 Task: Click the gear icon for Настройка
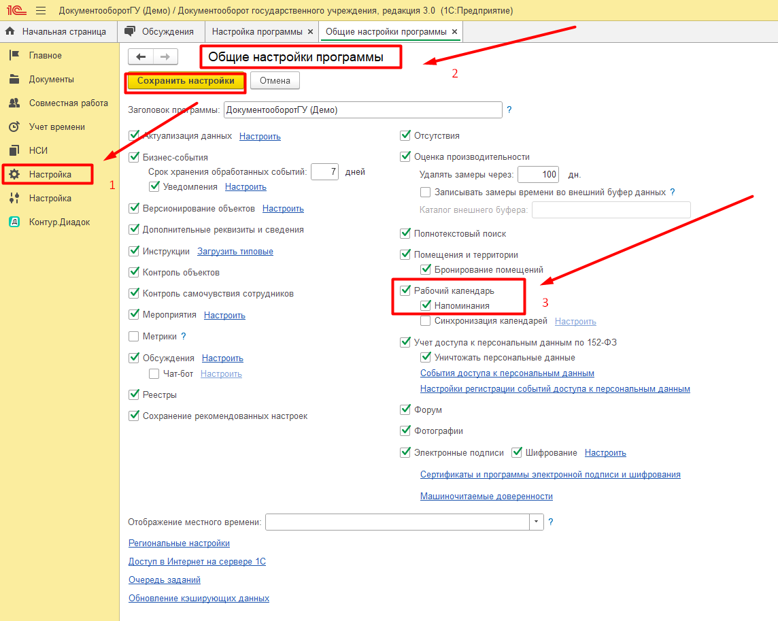point(14,174)
